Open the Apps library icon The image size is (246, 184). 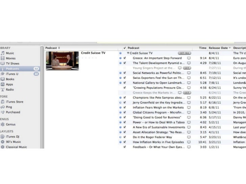coord(3,84)
